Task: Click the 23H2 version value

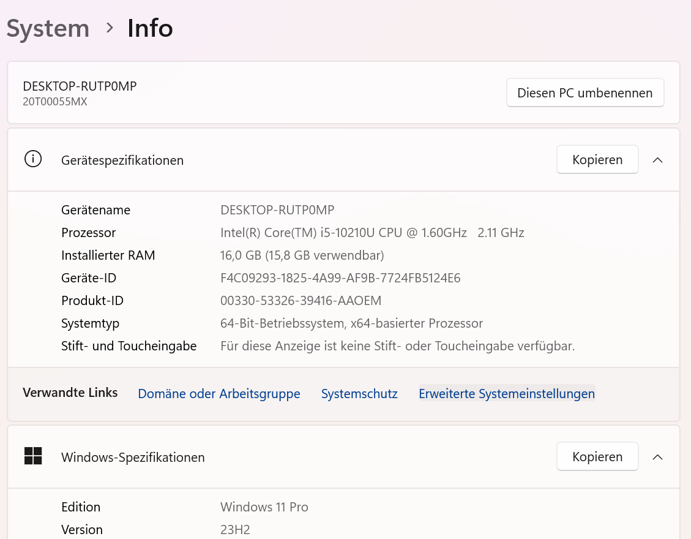Action: 235,529
